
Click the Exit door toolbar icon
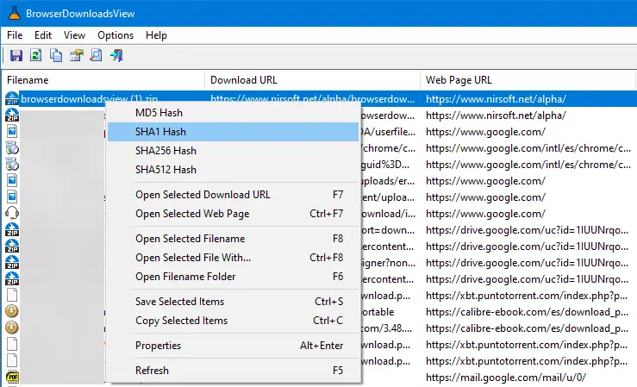(x=117, y=57)
